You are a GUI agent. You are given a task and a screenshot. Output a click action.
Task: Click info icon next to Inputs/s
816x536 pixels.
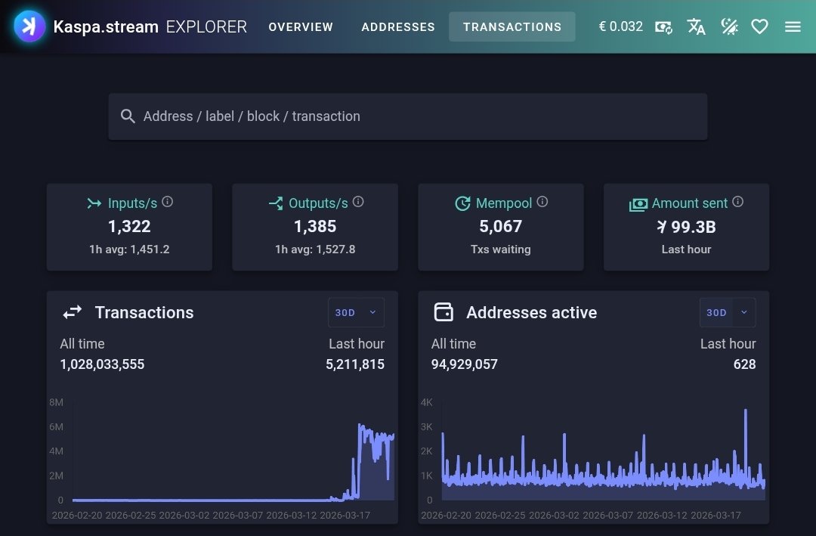pos(168,202)
